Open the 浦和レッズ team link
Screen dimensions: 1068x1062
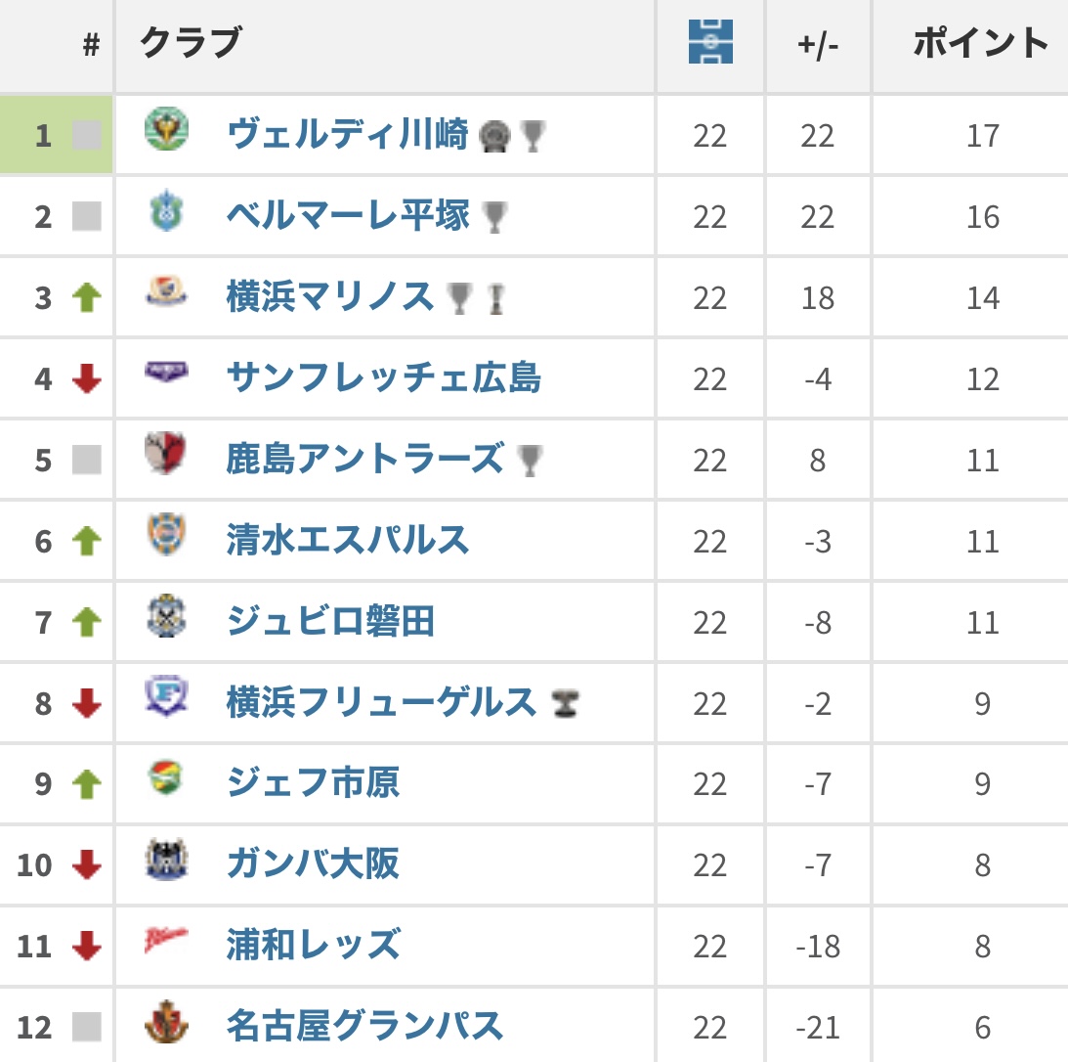pyautogui.click(x=313, y=945)
